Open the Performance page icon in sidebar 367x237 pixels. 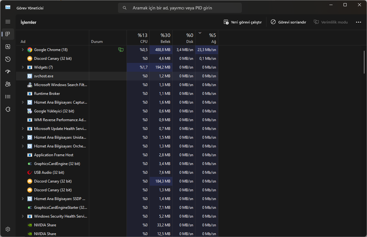point(8,47)
